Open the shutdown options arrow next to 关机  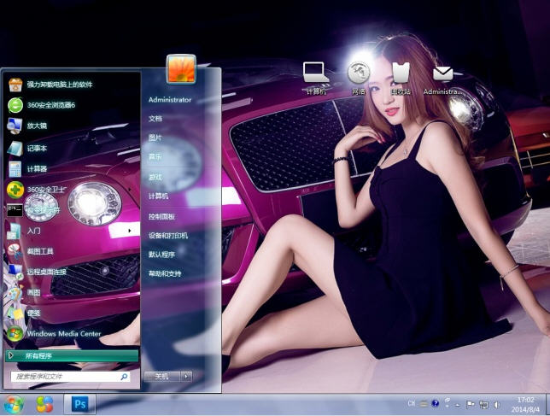(x=186, y=377)
